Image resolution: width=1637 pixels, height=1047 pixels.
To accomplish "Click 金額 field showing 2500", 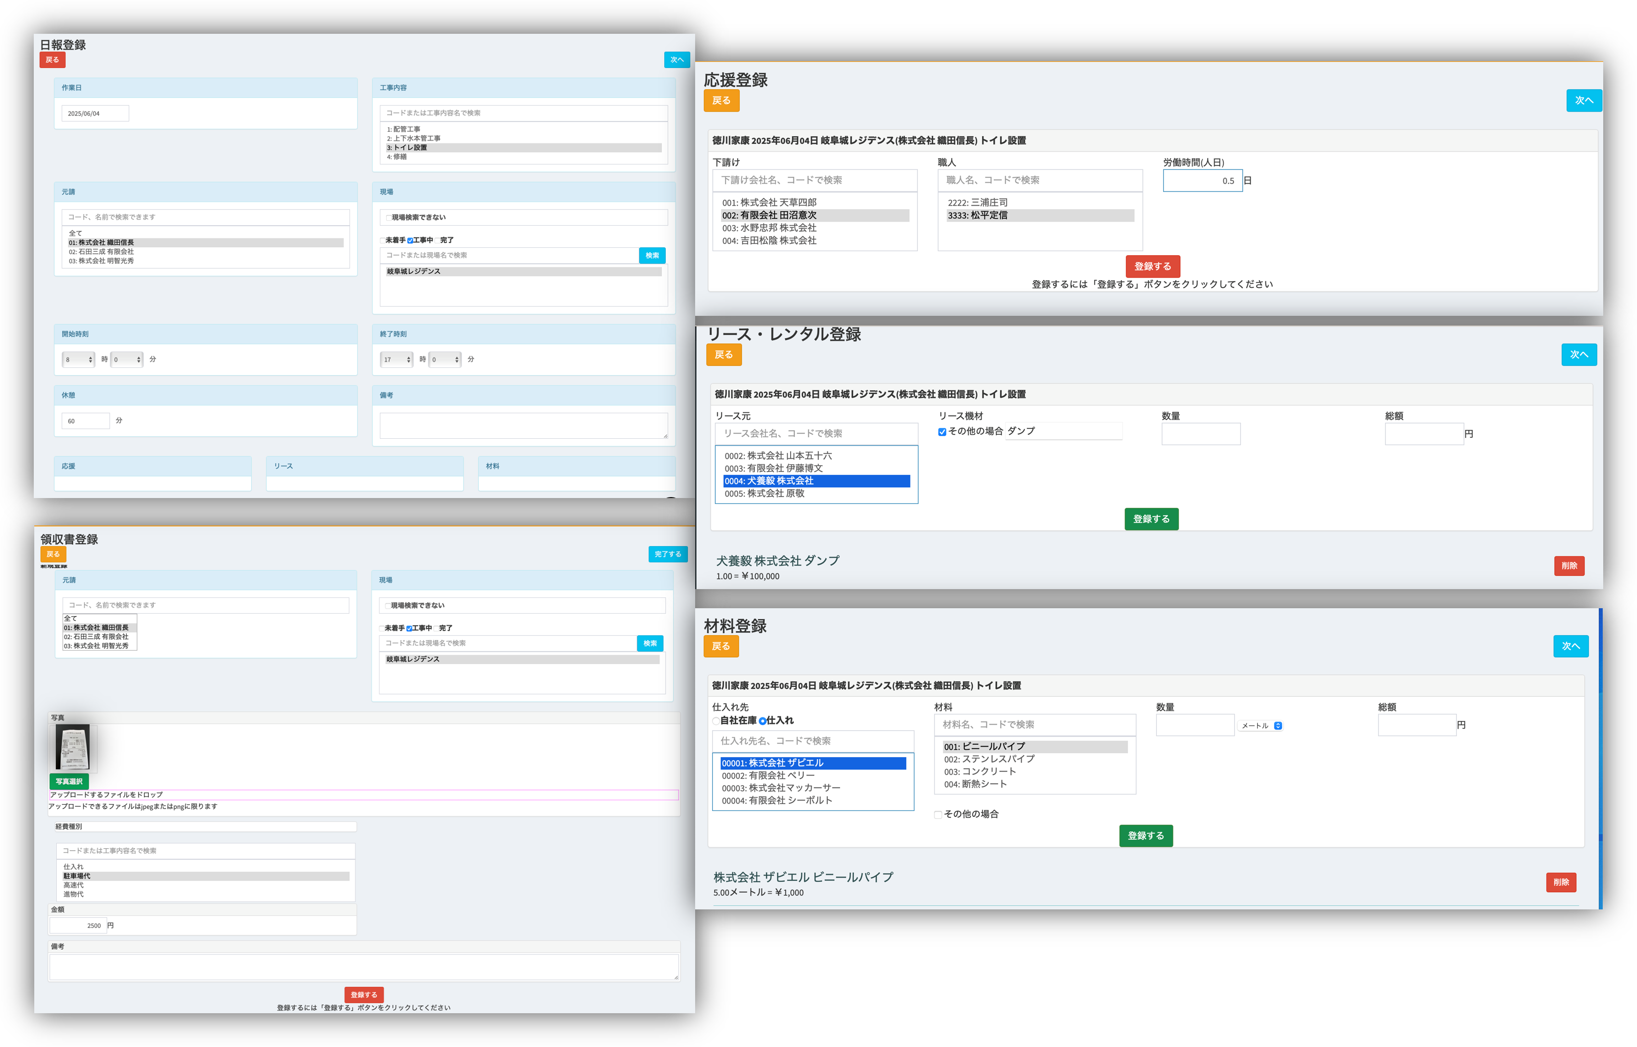I will (x=77, y=925).
